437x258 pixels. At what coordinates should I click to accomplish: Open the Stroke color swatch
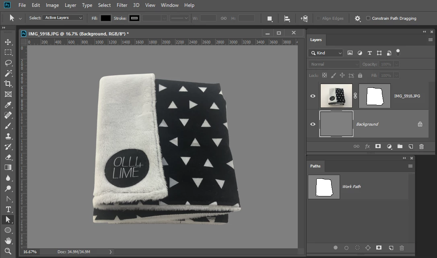pyautogui.click(x=134, y=18)
